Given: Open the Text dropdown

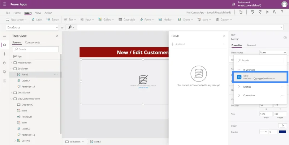Looking at the screenshot, I should (70, 19).
